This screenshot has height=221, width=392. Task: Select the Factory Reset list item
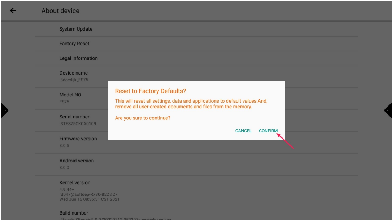[74, 44]
